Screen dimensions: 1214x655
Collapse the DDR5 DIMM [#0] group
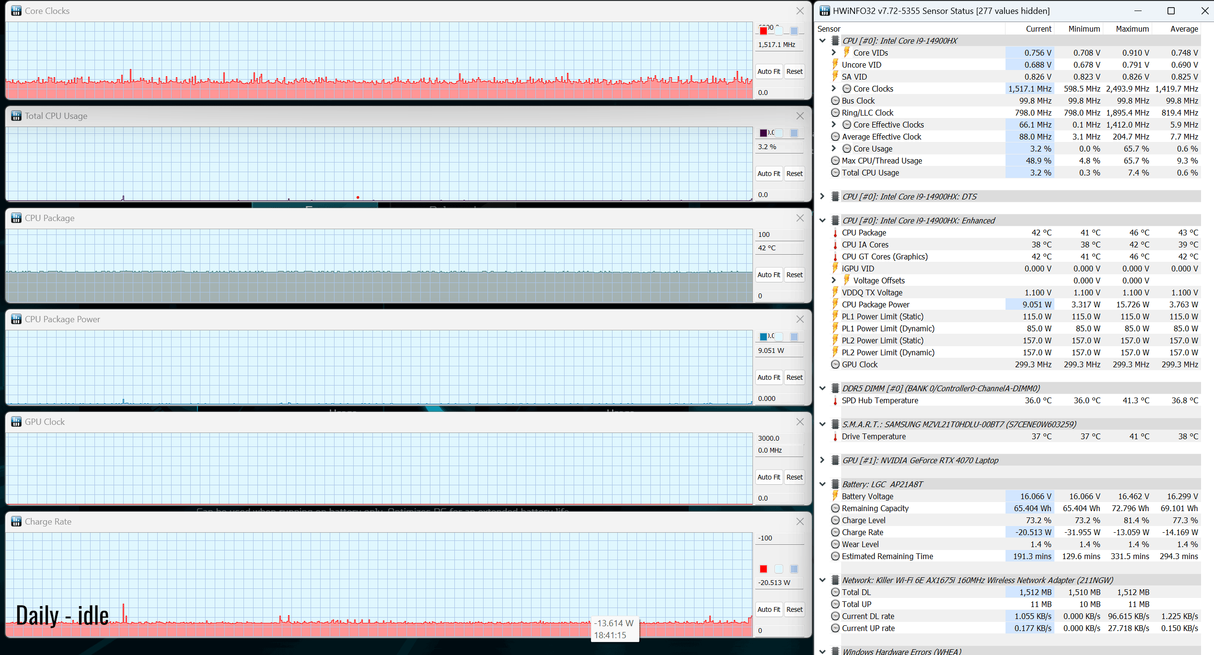(823, 388)
